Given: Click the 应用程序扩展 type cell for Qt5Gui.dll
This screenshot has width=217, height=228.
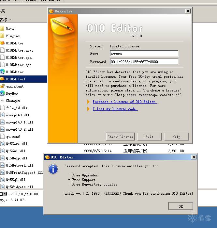Looking at the screenshot, I should tap(135, 151).
